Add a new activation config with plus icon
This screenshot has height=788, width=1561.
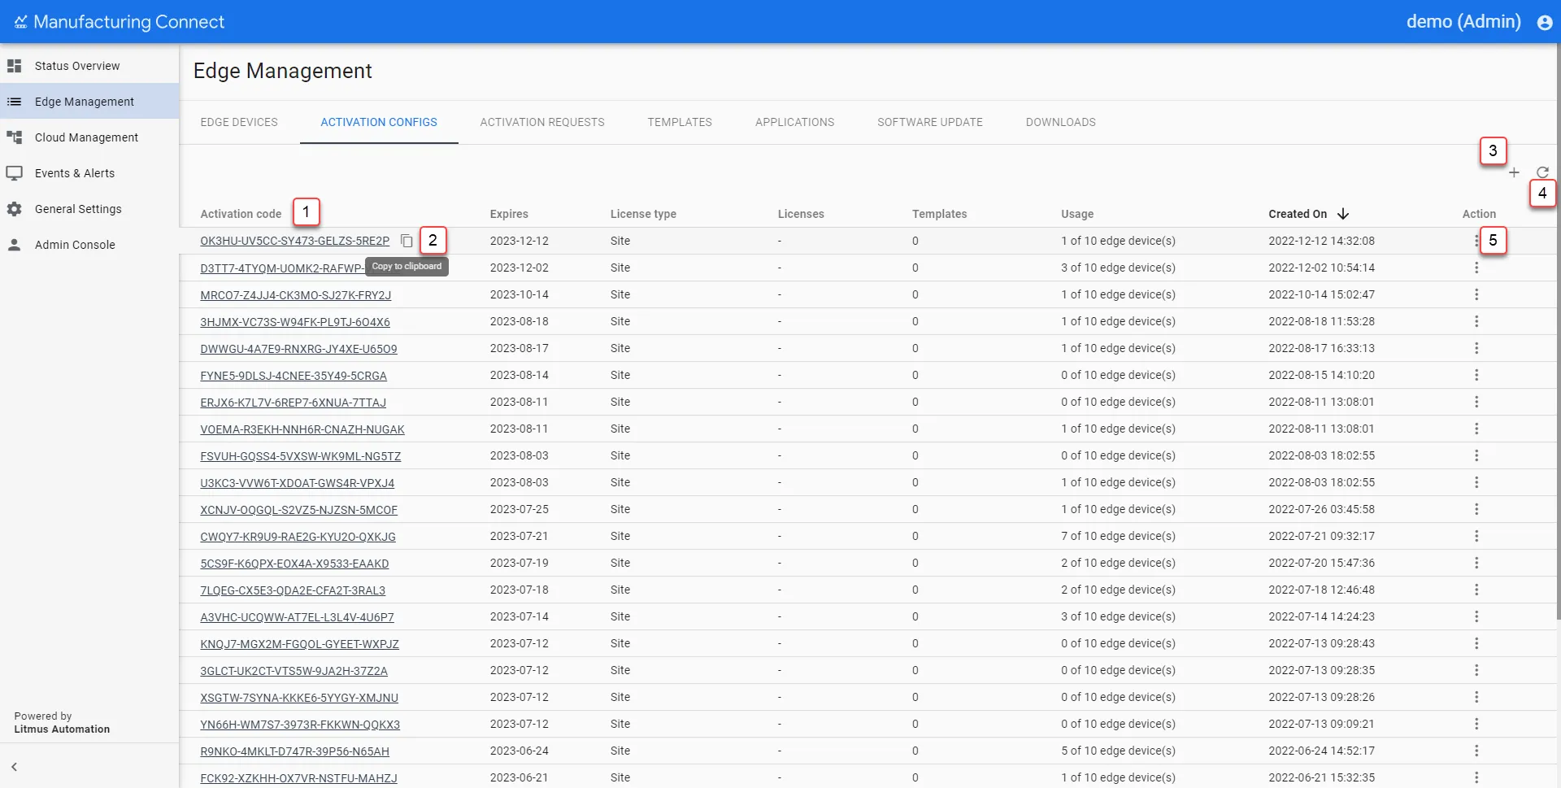[1514, 172]
